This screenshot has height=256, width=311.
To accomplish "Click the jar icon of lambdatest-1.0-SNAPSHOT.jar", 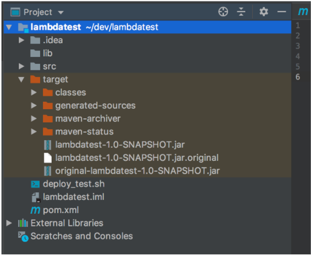I will tap(47, 145).
